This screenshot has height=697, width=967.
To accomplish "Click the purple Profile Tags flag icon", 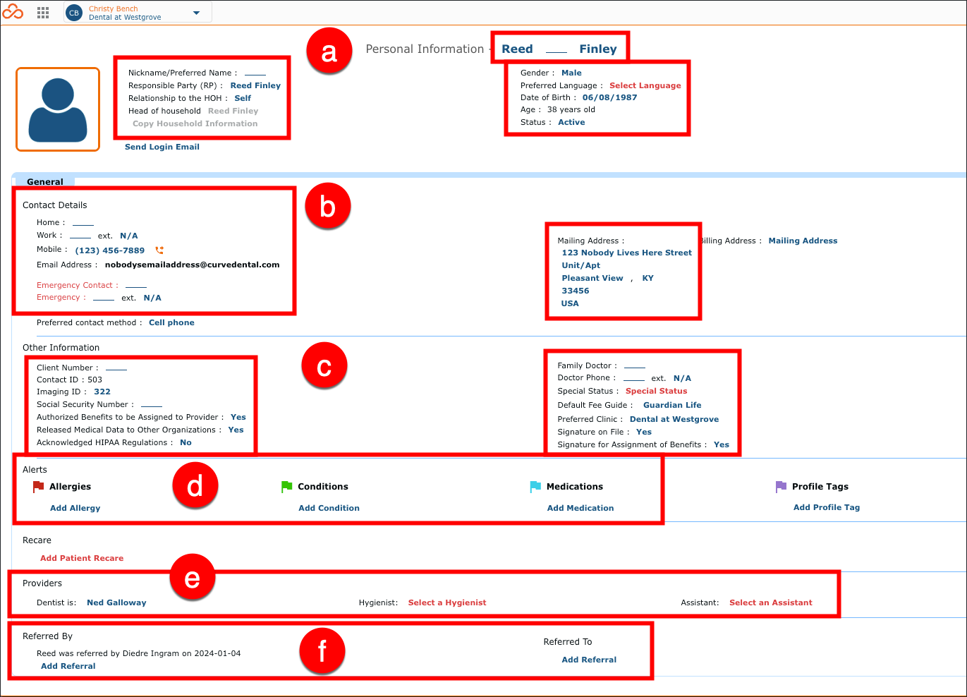I will (781, 487).
